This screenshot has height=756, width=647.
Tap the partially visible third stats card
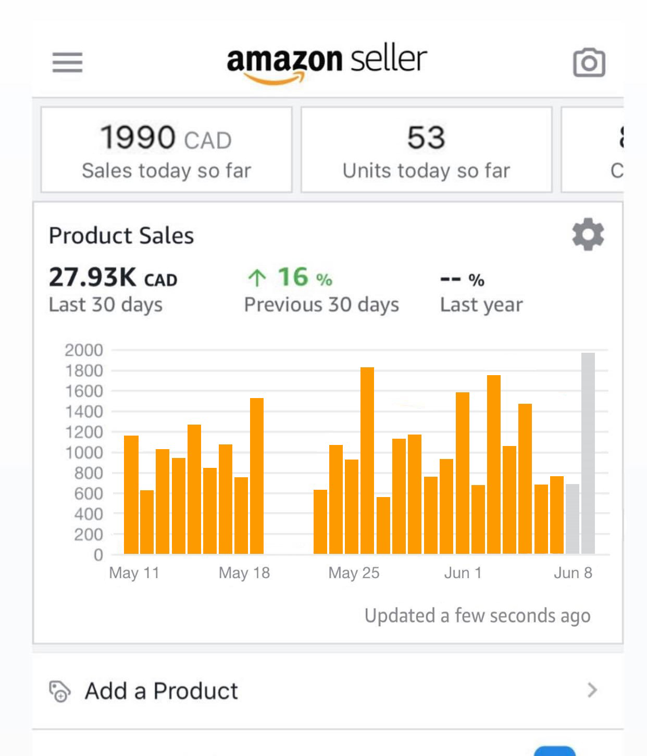click(x=592, y=150)
